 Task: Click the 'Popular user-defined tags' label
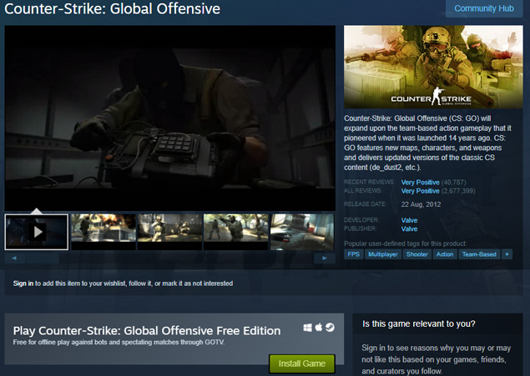(406, 243)
